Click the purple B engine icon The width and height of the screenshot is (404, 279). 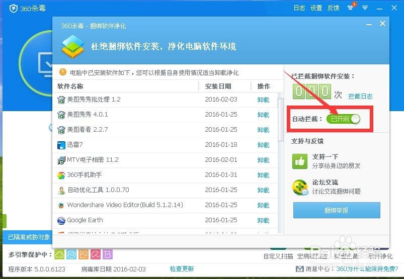click(108, 254)
